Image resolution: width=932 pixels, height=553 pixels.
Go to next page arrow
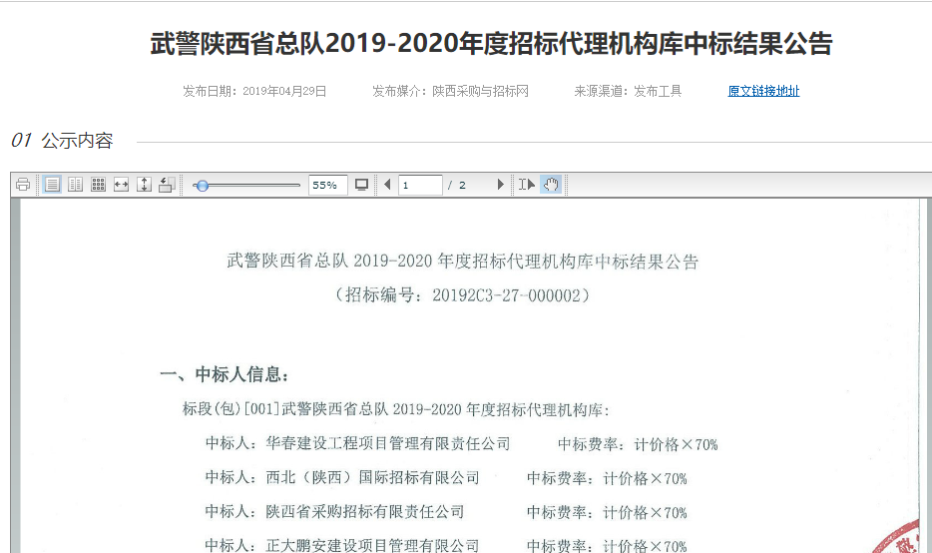point(500,185)
